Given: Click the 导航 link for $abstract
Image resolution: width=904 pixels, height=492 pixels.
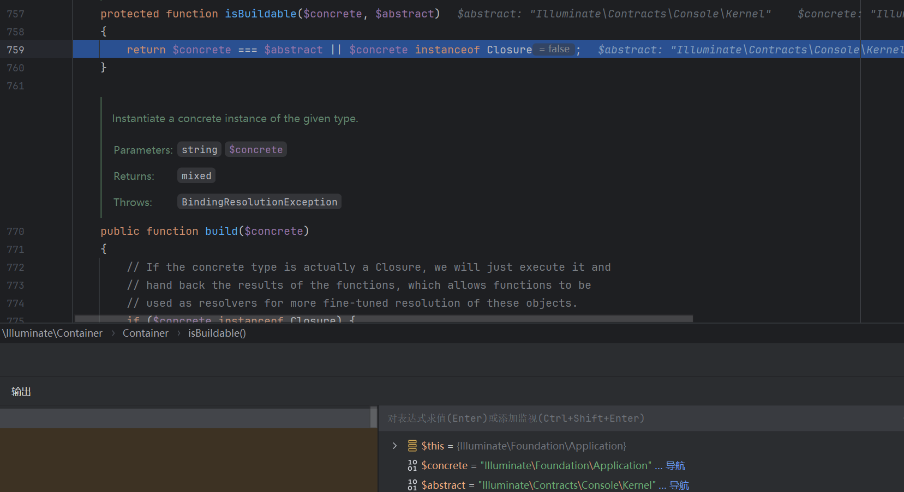Looking at the screenshot, I should pyautogui.click(x=679, y=485).
